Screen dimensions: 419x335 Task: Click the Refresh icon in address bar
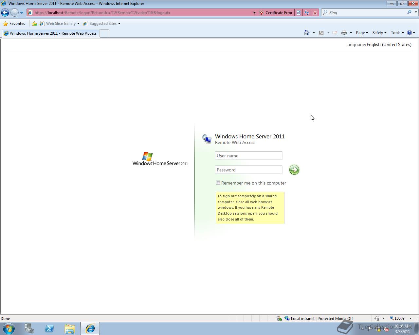(307, 13)
